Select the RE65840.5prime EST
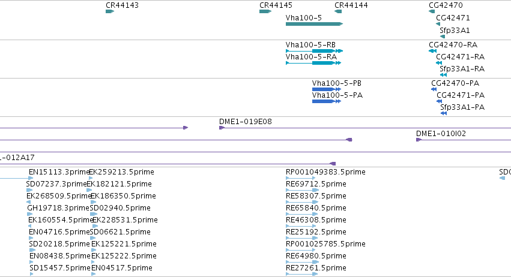 [x=302, y=214]
